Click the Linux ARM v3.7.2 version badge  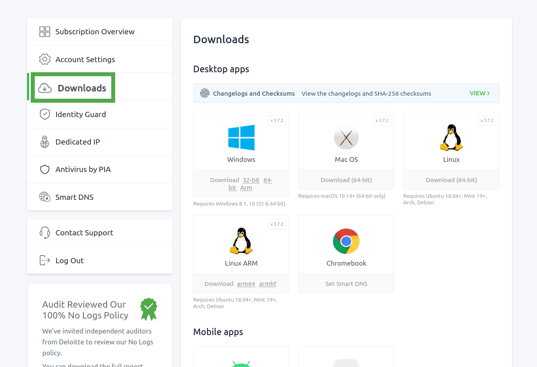coord(277,224)
